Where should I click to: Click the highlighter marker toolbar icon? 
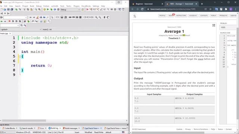point(37,17)
